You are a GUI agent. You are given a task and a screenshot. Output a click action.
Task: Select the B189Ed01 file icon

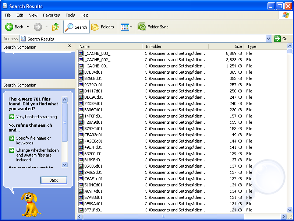tap(81, 160)
